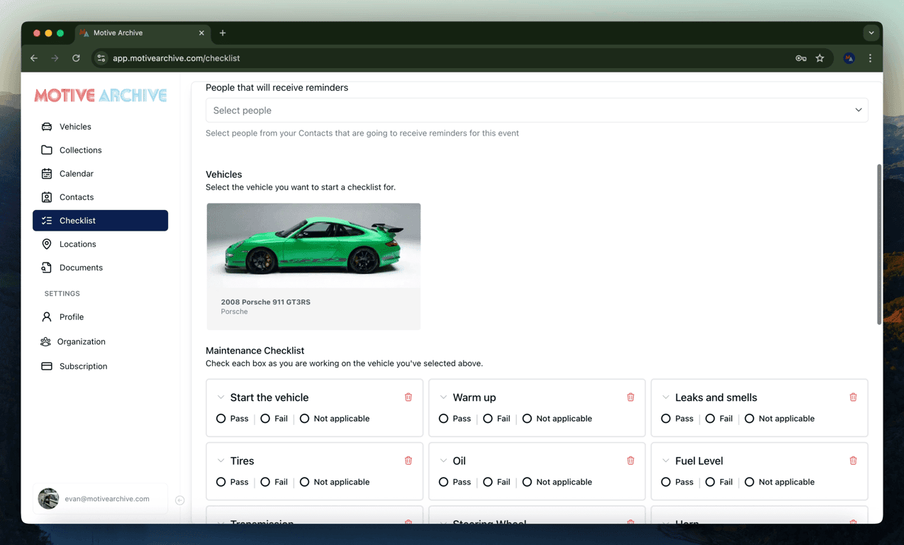Reload the page in the browser
The width and height of the screenshot is (904, 545).
[76, 58]
